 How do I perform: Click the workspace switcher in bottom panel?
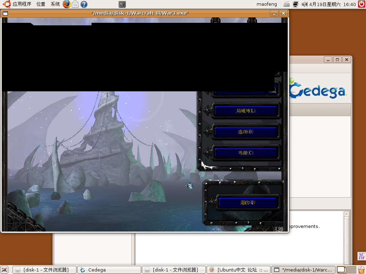[x=346, y=270]
